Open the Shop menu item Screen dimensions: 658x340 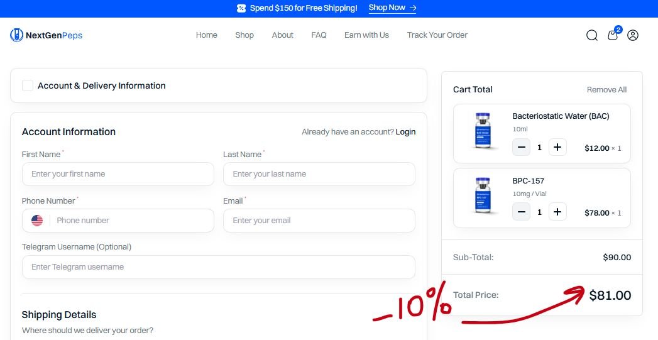tap(244, 35)
